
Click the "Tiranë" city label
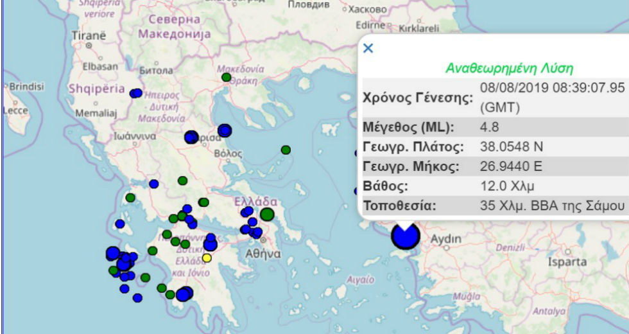click(x=89, y=36)
